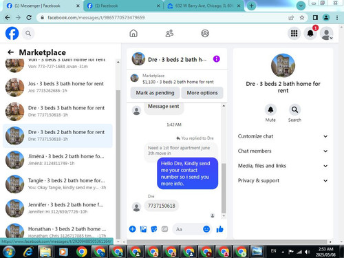Open the $1,100 Marketplace listing link
The width and height of the screenshot is (344, 258).
point(178,82)
